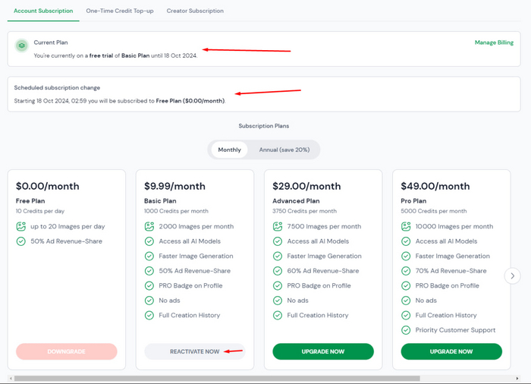Open Manage Billing link
Viewport: 531px width, 384px height.
tap(493, 42)
